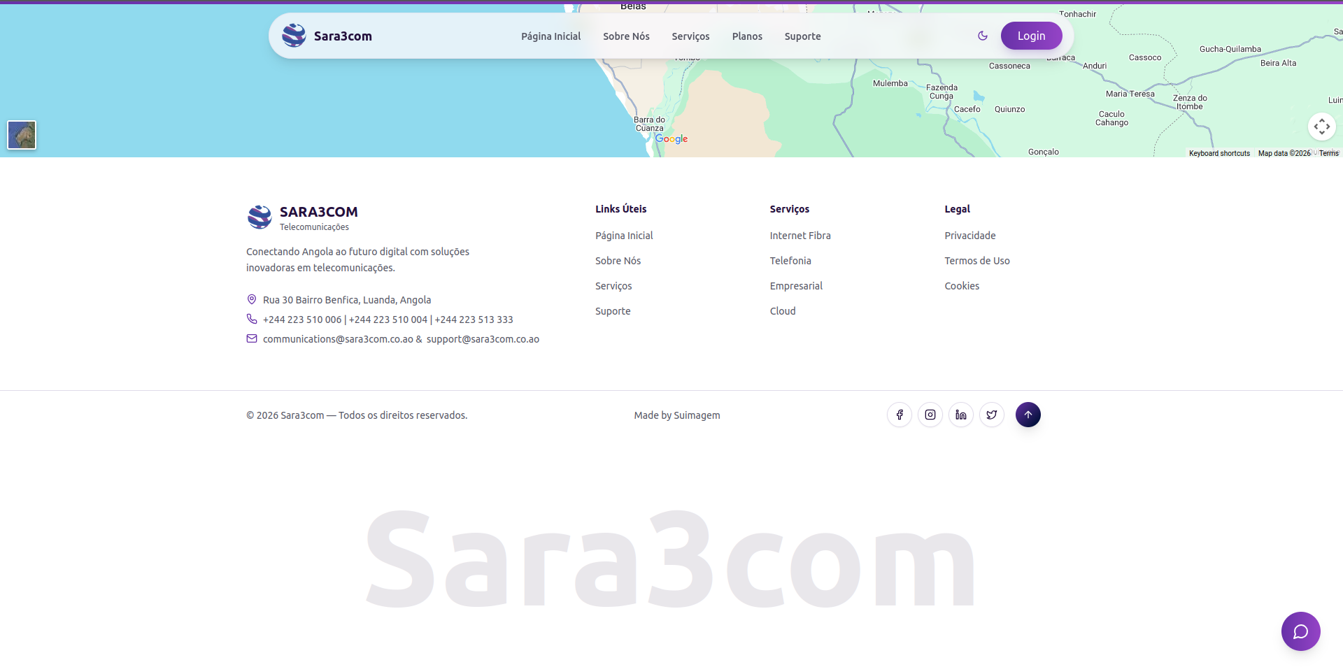Open footer Suporte link
The height and width of the screenshot is (667, 1343).
613,311
